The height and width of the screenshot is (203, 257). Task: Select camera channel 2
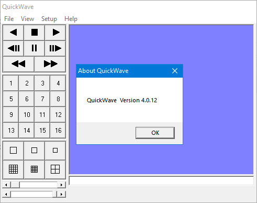27,83
